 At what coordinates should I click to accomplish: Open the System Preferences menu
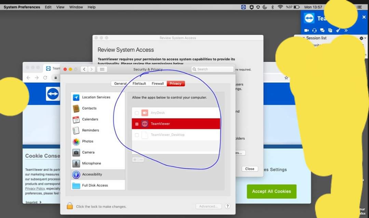point(22,7)
